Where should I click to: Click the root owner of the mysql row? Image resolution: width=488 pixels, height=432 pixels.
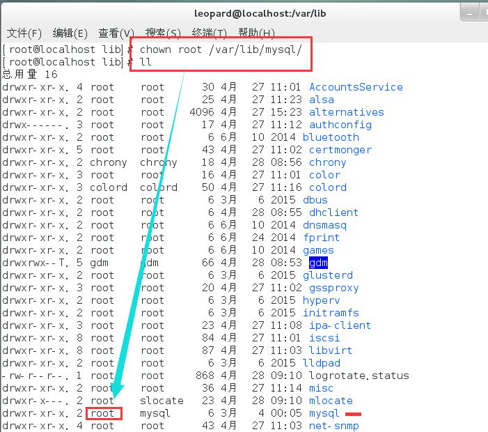[102, 413]
